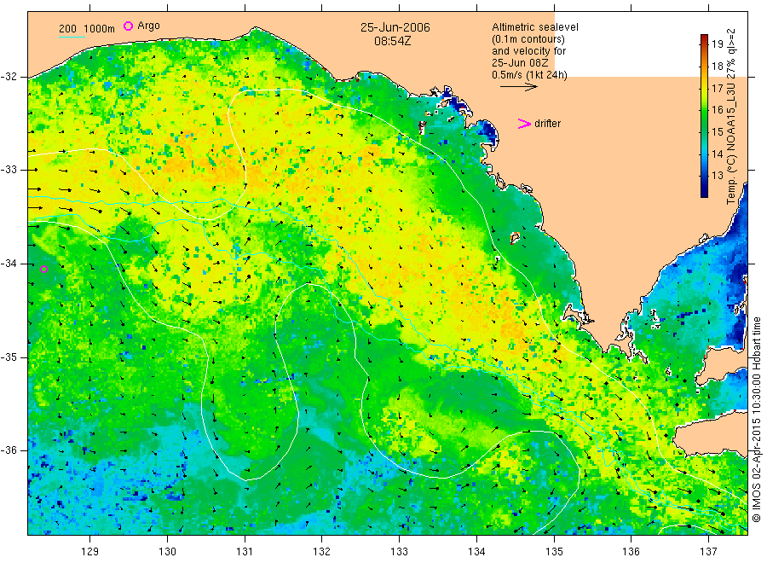Click the 'Altimetric sealevel' caption text
Image resolution: width=767 pixels, height=563 pixels.
pyautogui.click(x=535, y=27)
